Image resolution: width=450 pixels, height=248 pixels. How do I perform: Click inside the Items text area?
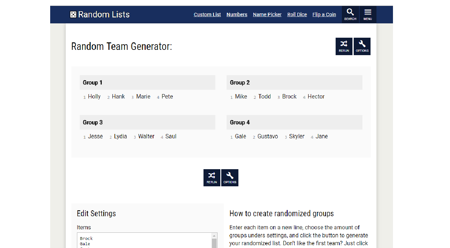tap(140, 241)
